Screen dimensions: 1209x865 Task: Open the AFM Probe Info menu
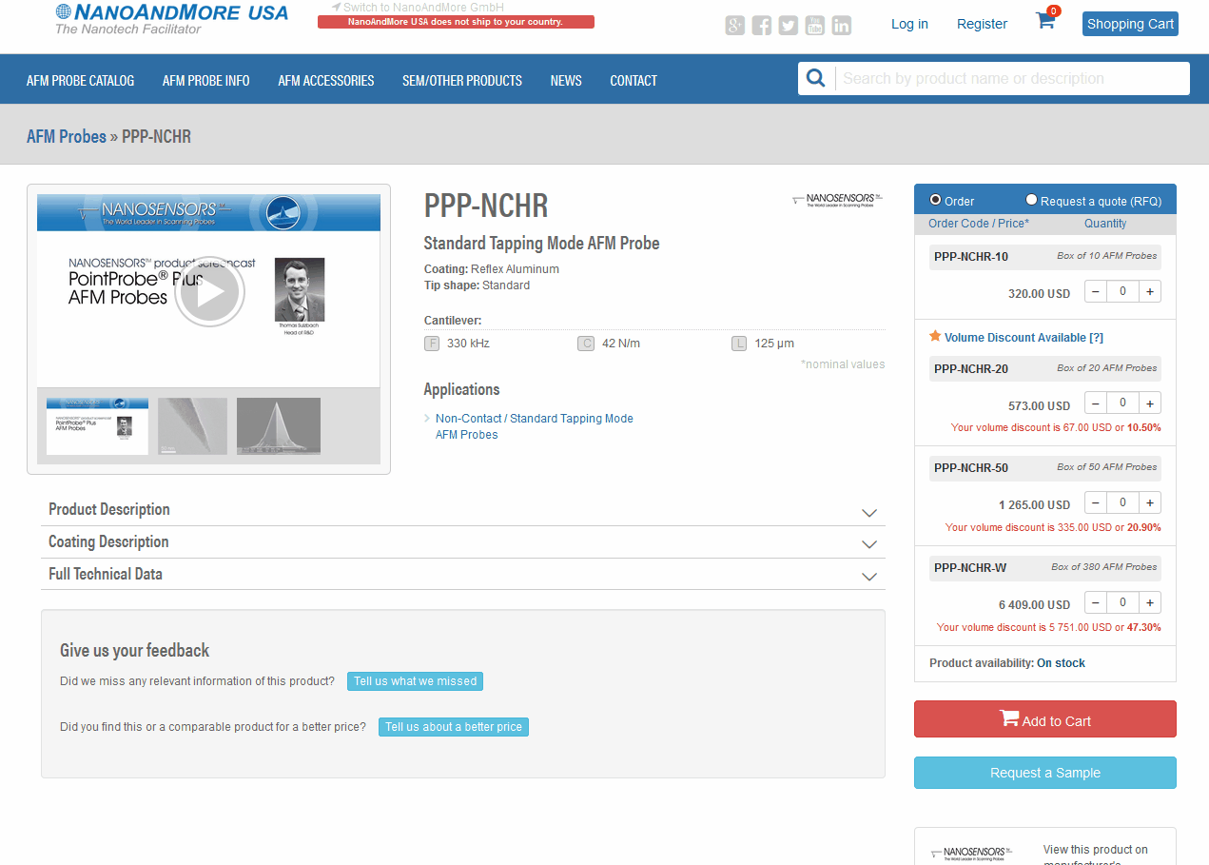pos(206,81)
